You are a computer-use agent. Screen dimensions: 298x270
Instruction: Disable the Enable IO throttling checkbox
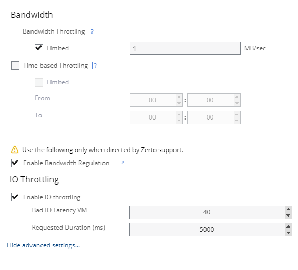pyautogui.click(x=15, y=197)
